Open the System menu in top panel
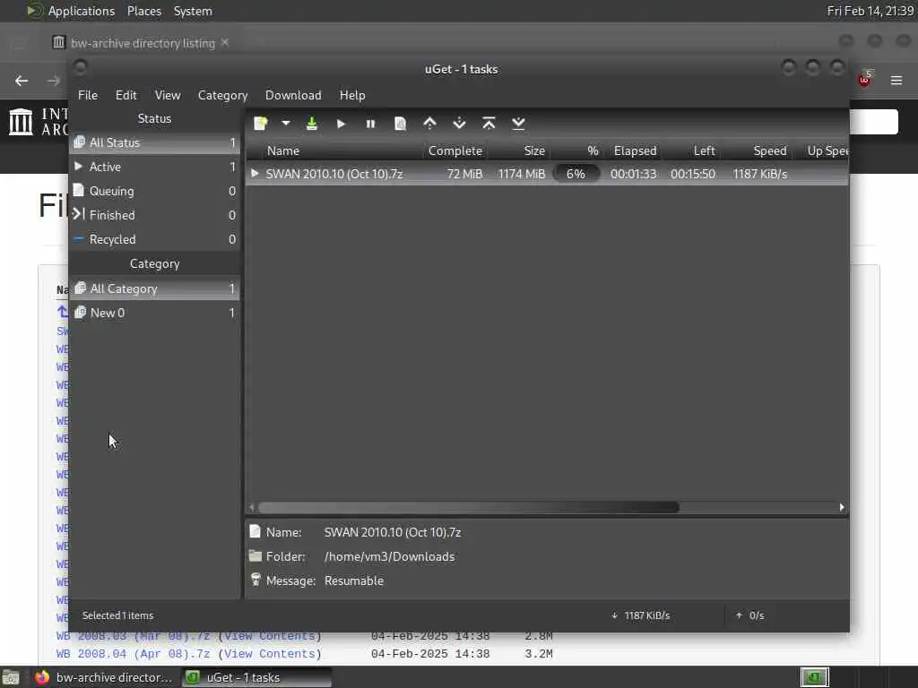This screenshot has height=688, width=918. click(x=193, y=11)
